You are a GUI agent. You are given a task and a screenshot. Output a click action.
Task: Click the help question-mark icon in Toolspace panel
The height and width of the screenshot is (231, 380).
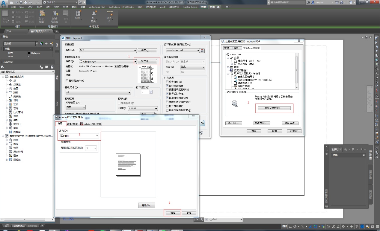point(52,67)
